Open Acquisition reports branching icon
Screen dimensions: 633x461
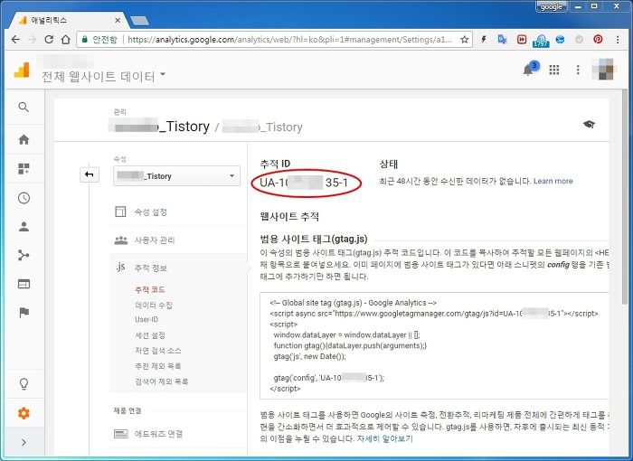pos(24,255)
